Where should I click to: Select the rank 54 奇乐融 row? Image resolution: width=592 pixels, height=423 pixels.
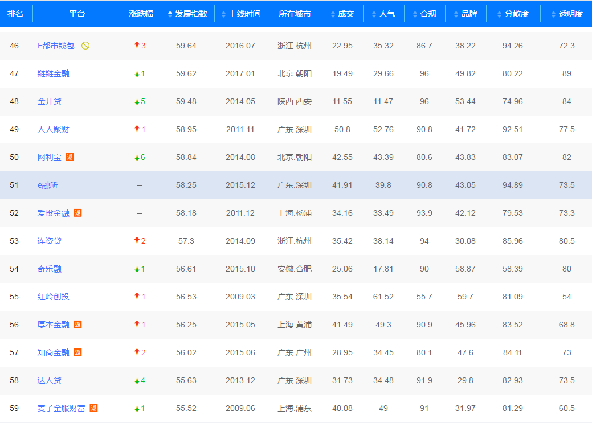click(296, 269)
